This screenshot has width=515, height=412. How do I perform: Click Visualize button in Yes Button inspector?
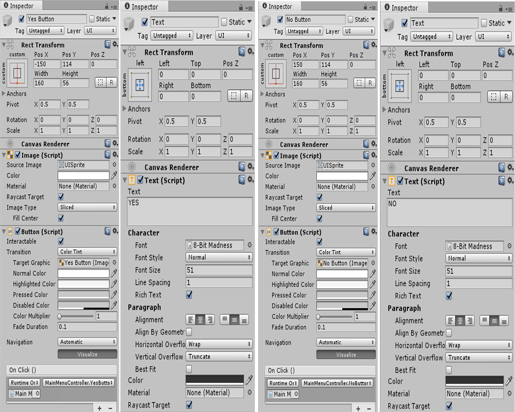pyautogui.click(x=88, y=354)
